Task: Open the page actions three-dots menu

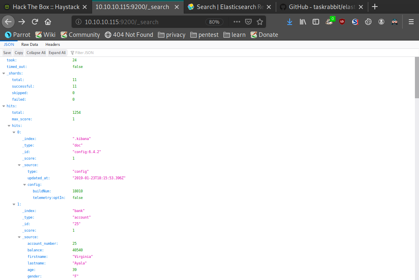Action: point(237,22)
